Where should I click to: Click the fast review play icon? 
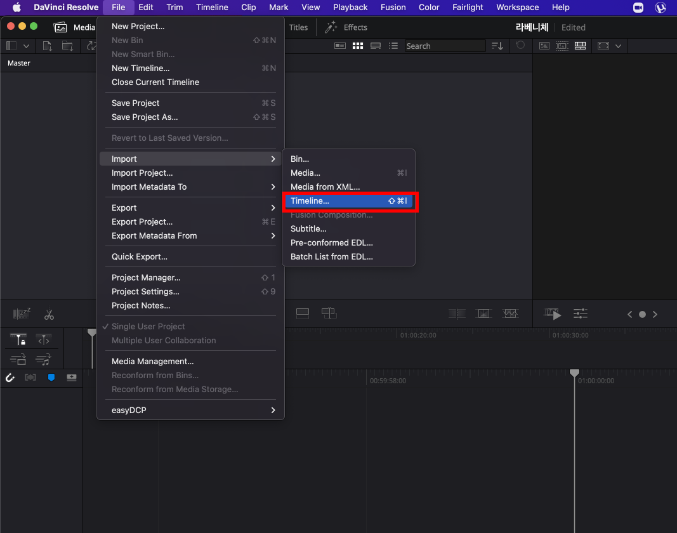[553, 314]
